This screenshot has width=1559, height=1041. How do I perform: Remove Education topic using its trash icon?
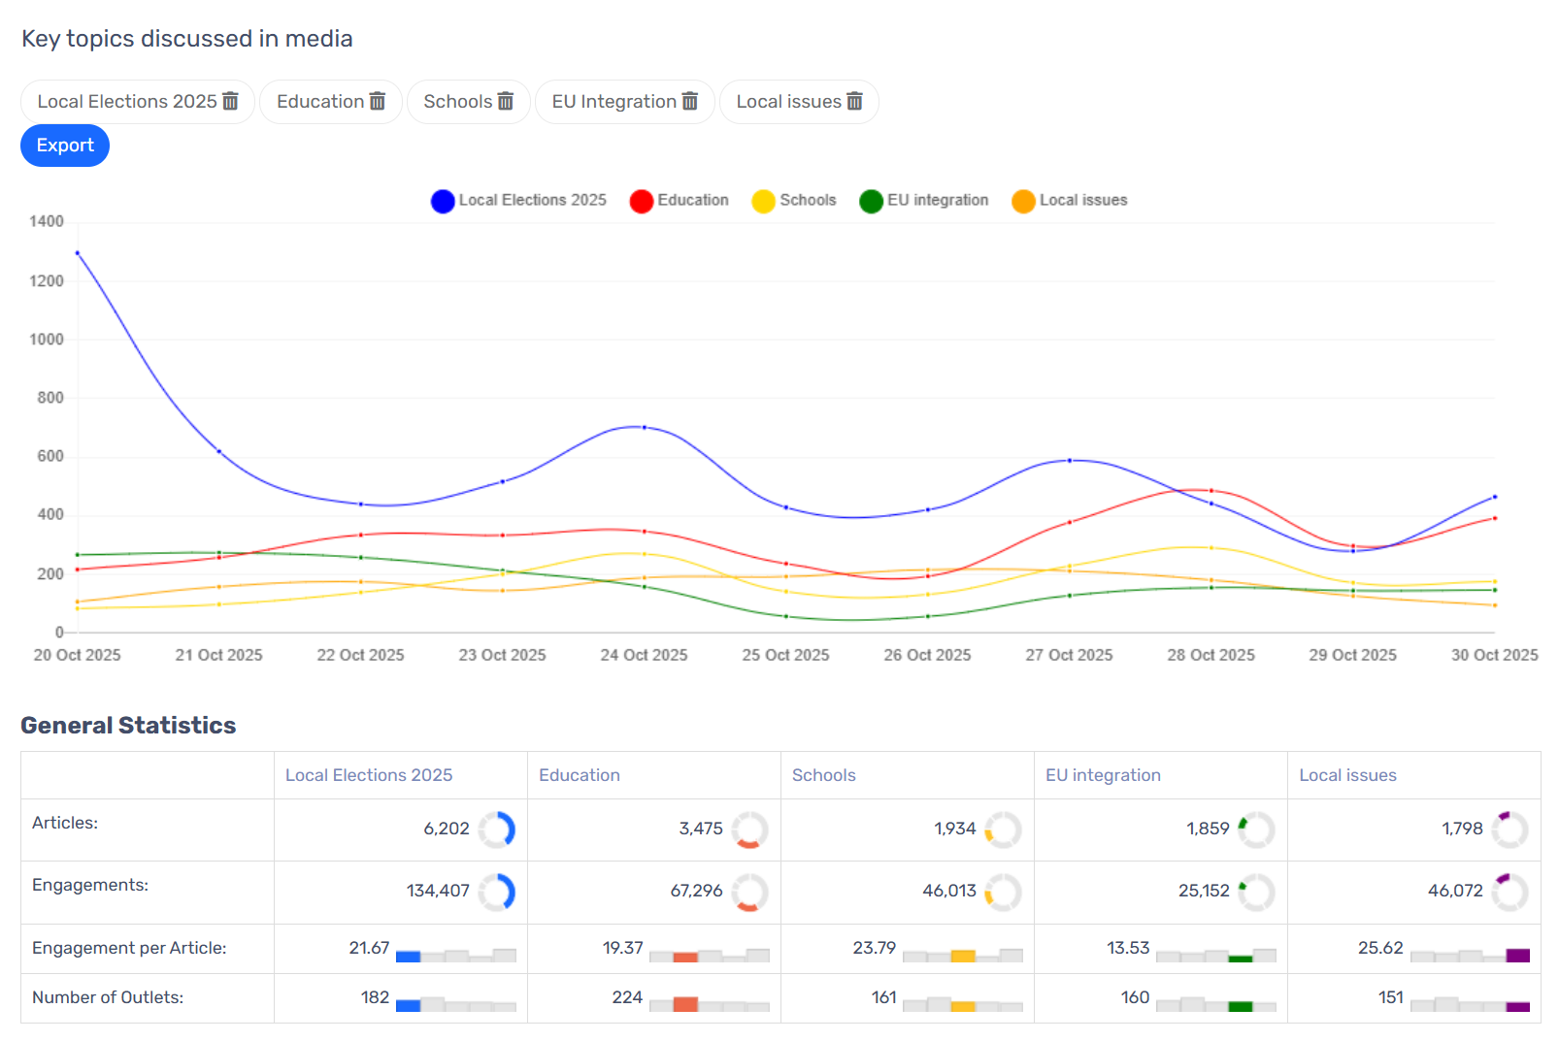point(378,102)
